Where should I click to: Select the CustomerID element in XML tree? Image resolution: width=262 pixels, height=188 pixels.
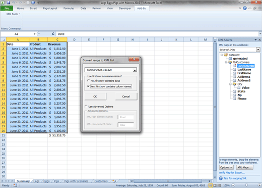pos(246,66)
